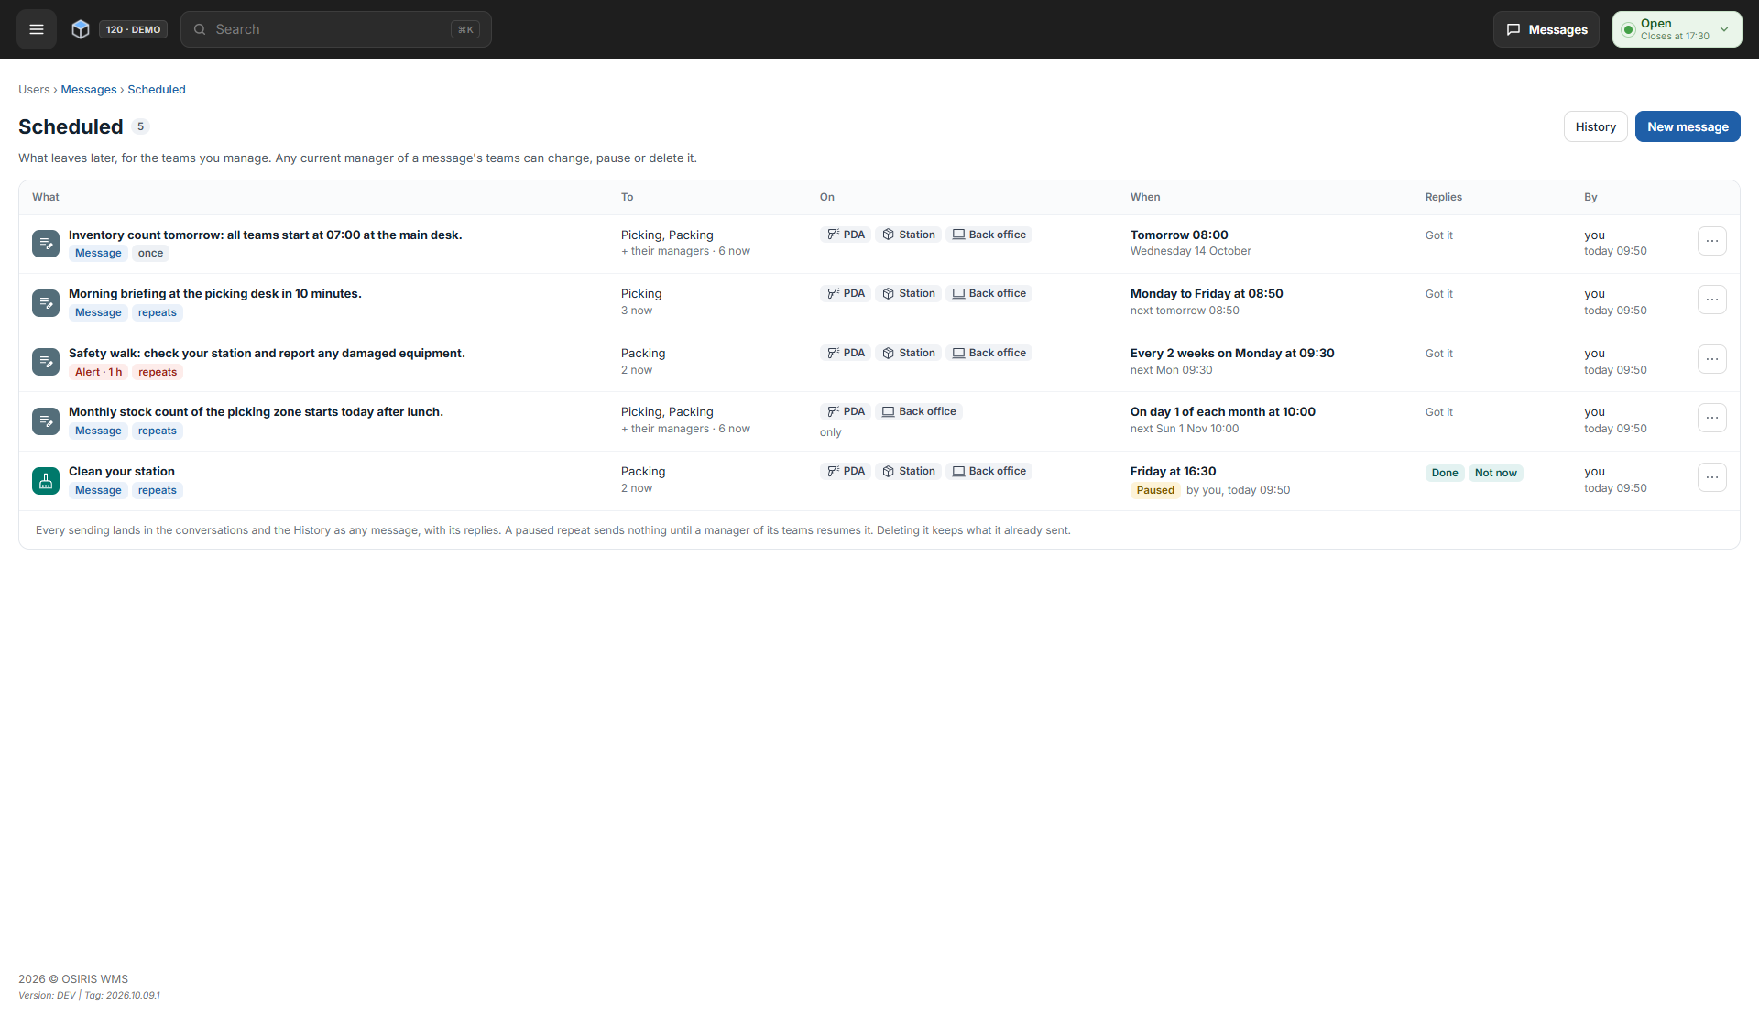Screen dimensions: 1759x1026
Task: Click the Users breadcrumb item
Action: (34, 90)
